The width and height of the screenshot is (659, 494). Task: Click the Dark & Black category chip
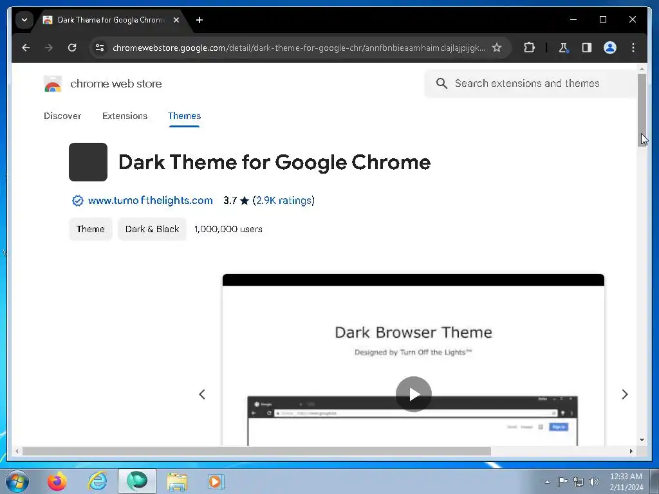152,229
